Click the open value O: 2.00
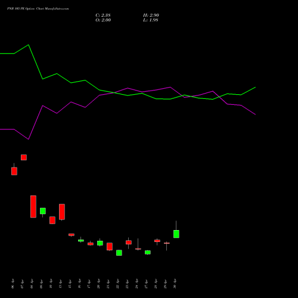298x298 pixels. click(x=103, y=20)
